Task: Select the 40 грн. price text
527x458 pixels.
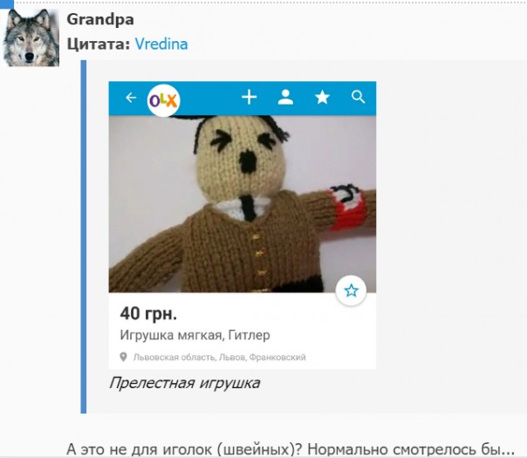Action: tap(148, 313)
